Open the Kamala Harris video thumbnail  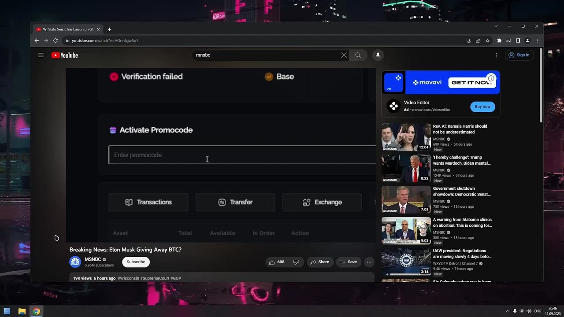(406, 137)
